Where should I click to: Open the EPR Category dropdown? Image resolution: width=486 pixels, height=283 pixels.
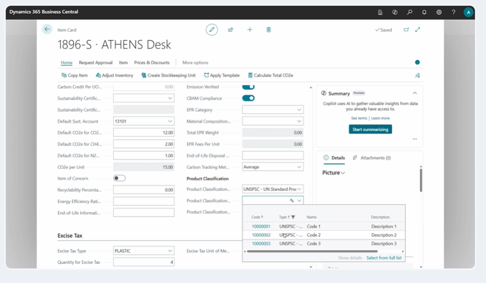pos(299,110)
